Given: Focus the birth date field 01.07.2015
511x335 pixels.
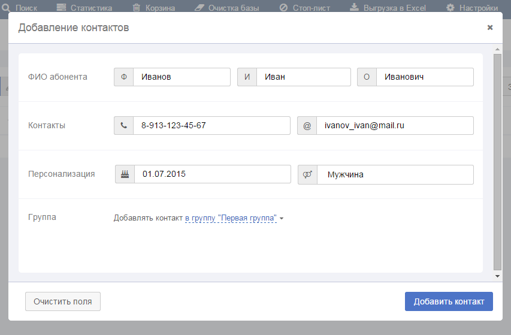Looking at the screenshot, I should [x=213, y=174].
